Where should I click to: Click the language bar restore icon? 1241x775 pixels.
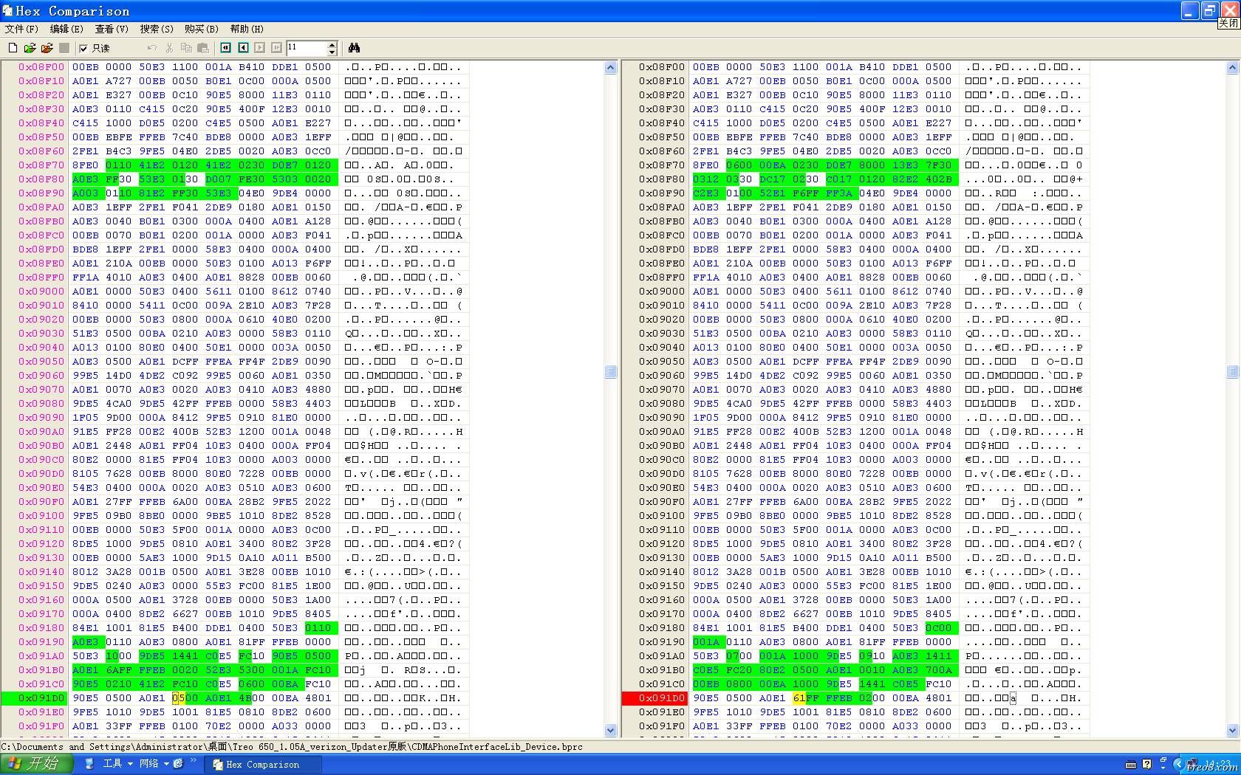point(1163,759)
